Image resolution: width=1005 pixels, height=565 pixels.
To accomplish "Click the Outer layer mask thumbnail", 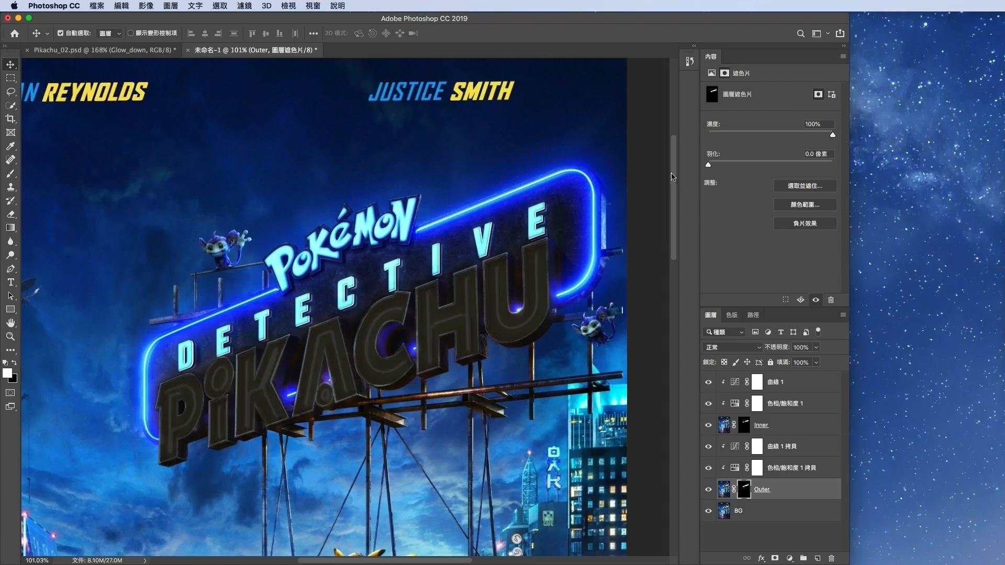I will pyautogui.click(x=744, y=489).
